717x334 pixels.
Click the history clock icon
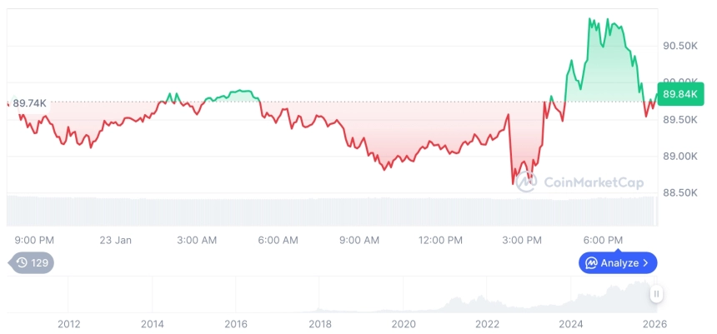pyautogui.click(x=22, y=263)
